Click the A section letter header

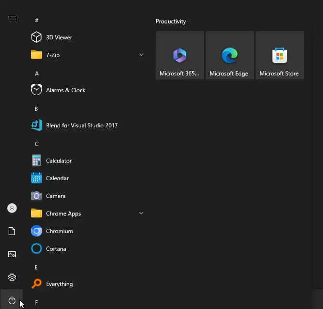point(37,74)
